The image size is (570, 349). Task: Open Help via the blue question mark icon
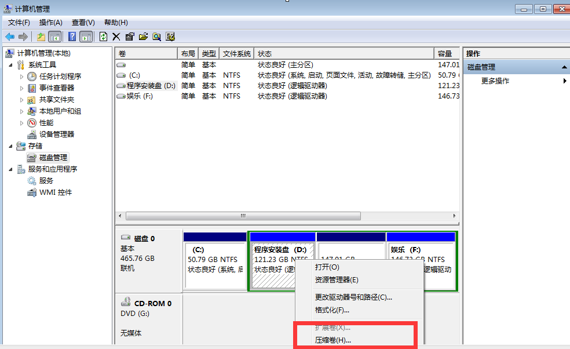pos(72,37)
